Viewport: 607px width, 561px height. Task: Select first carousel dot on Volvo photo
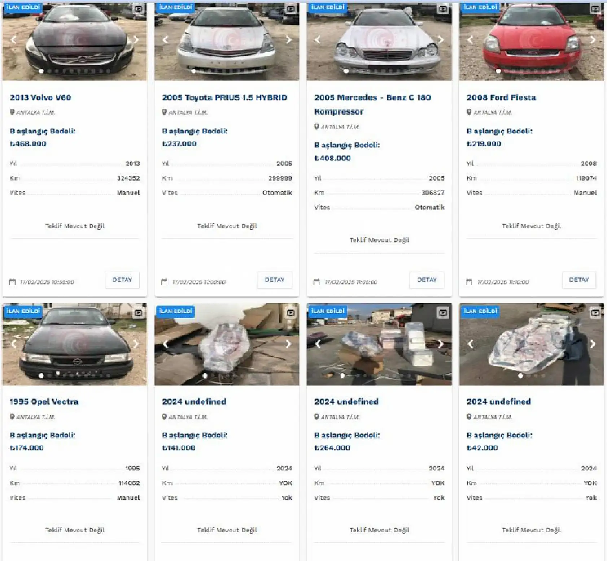[42, 71]
